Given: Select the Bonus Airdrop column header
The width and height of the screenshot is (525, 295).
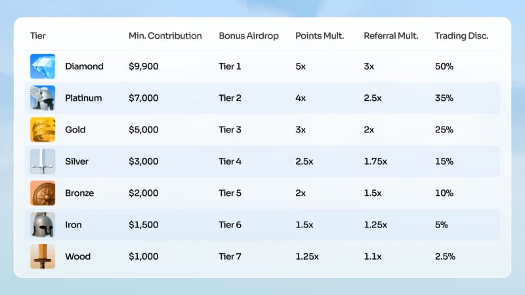Looking at the screenshot, I should coord(249,35).
